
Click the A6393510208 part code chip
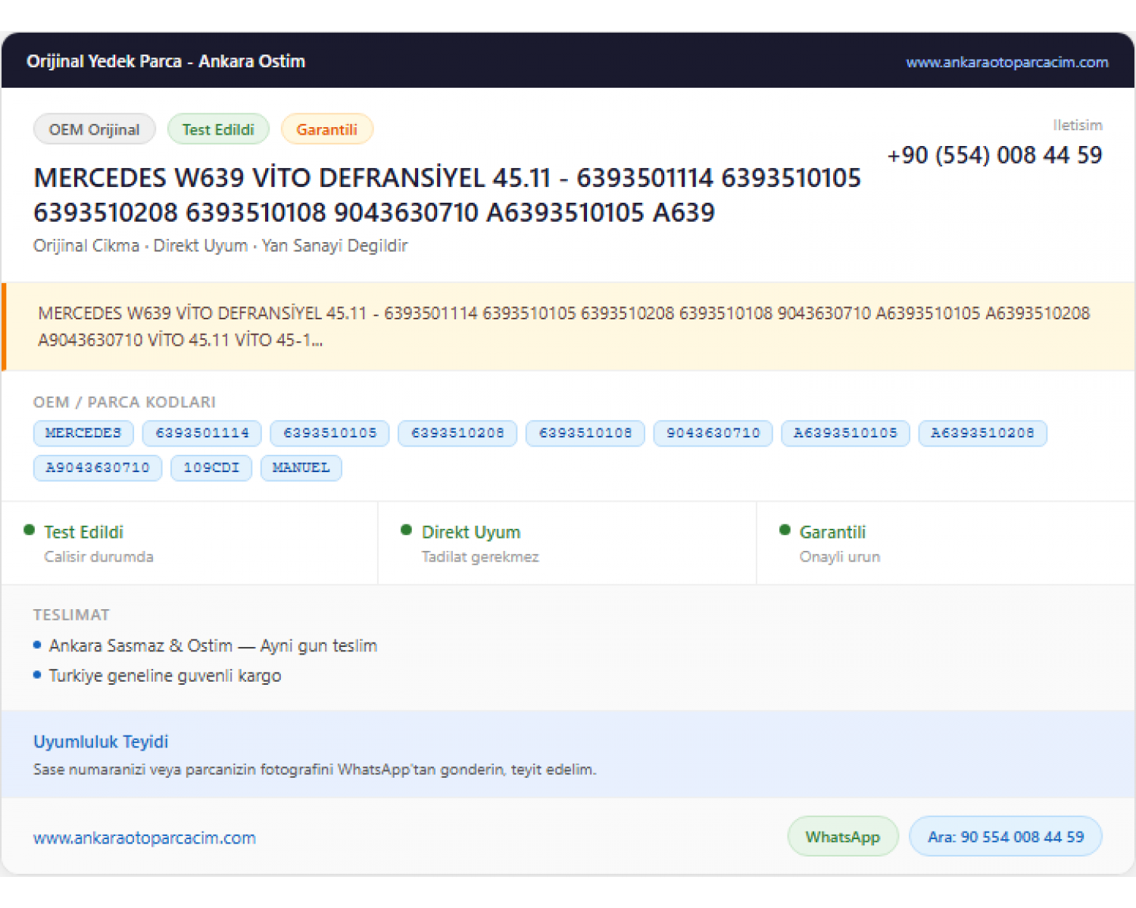(982, 434)
